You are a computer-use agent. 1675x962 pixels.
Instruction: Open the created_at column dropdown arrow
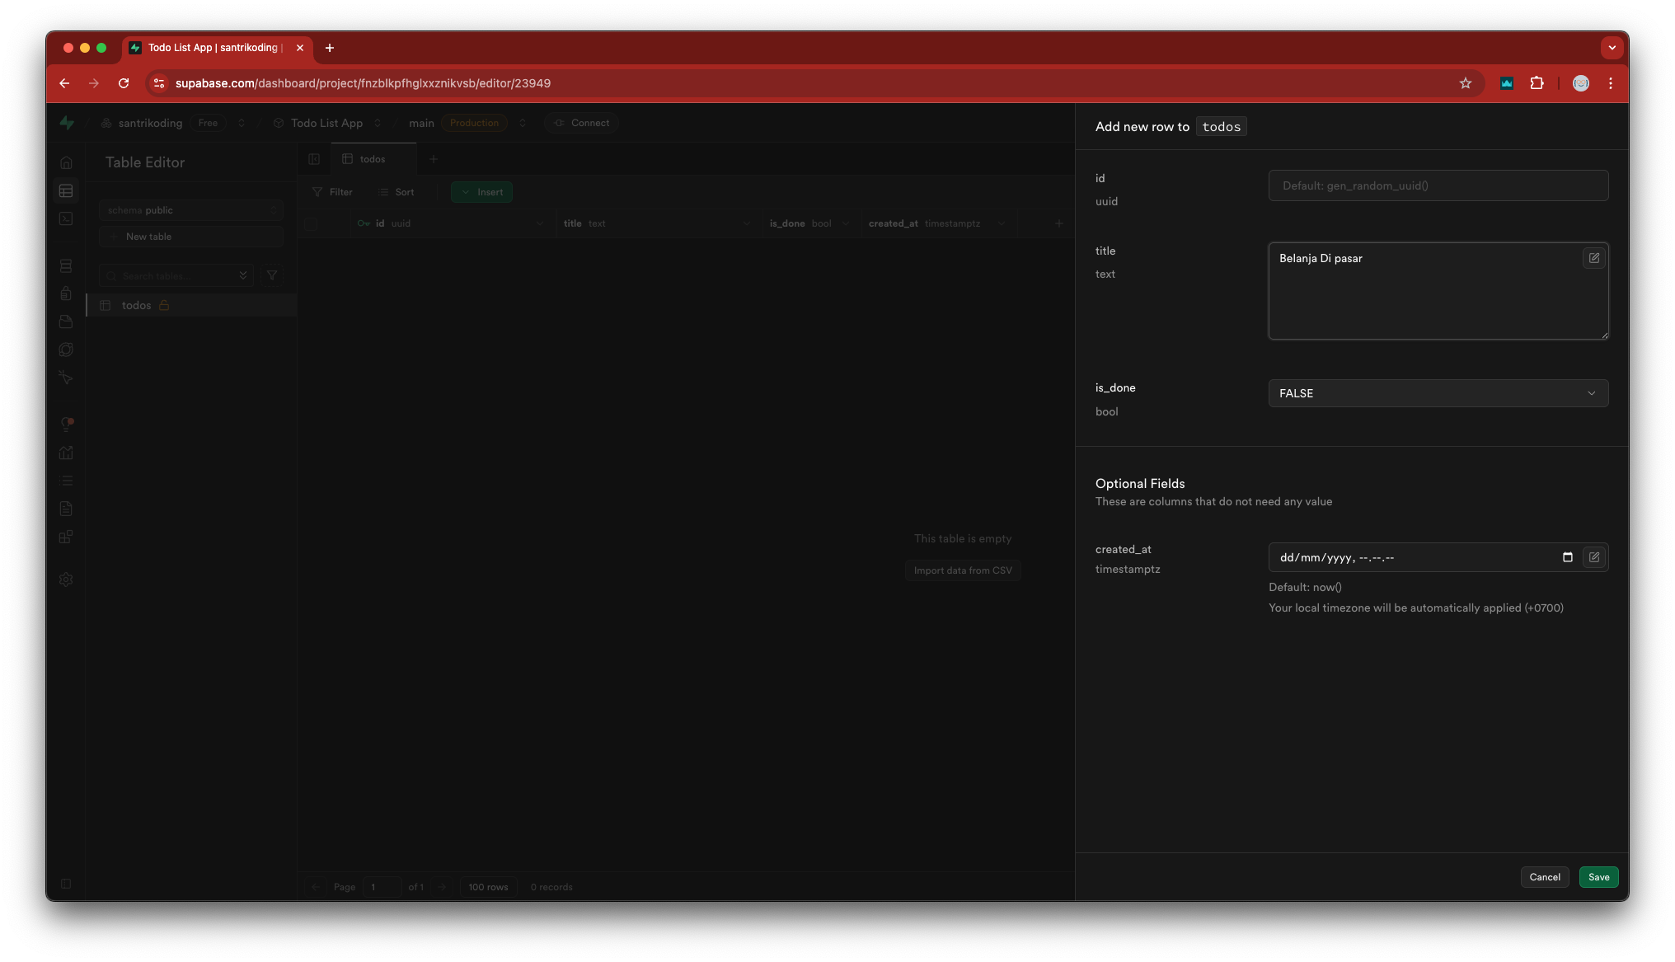tap(1002, 223)
